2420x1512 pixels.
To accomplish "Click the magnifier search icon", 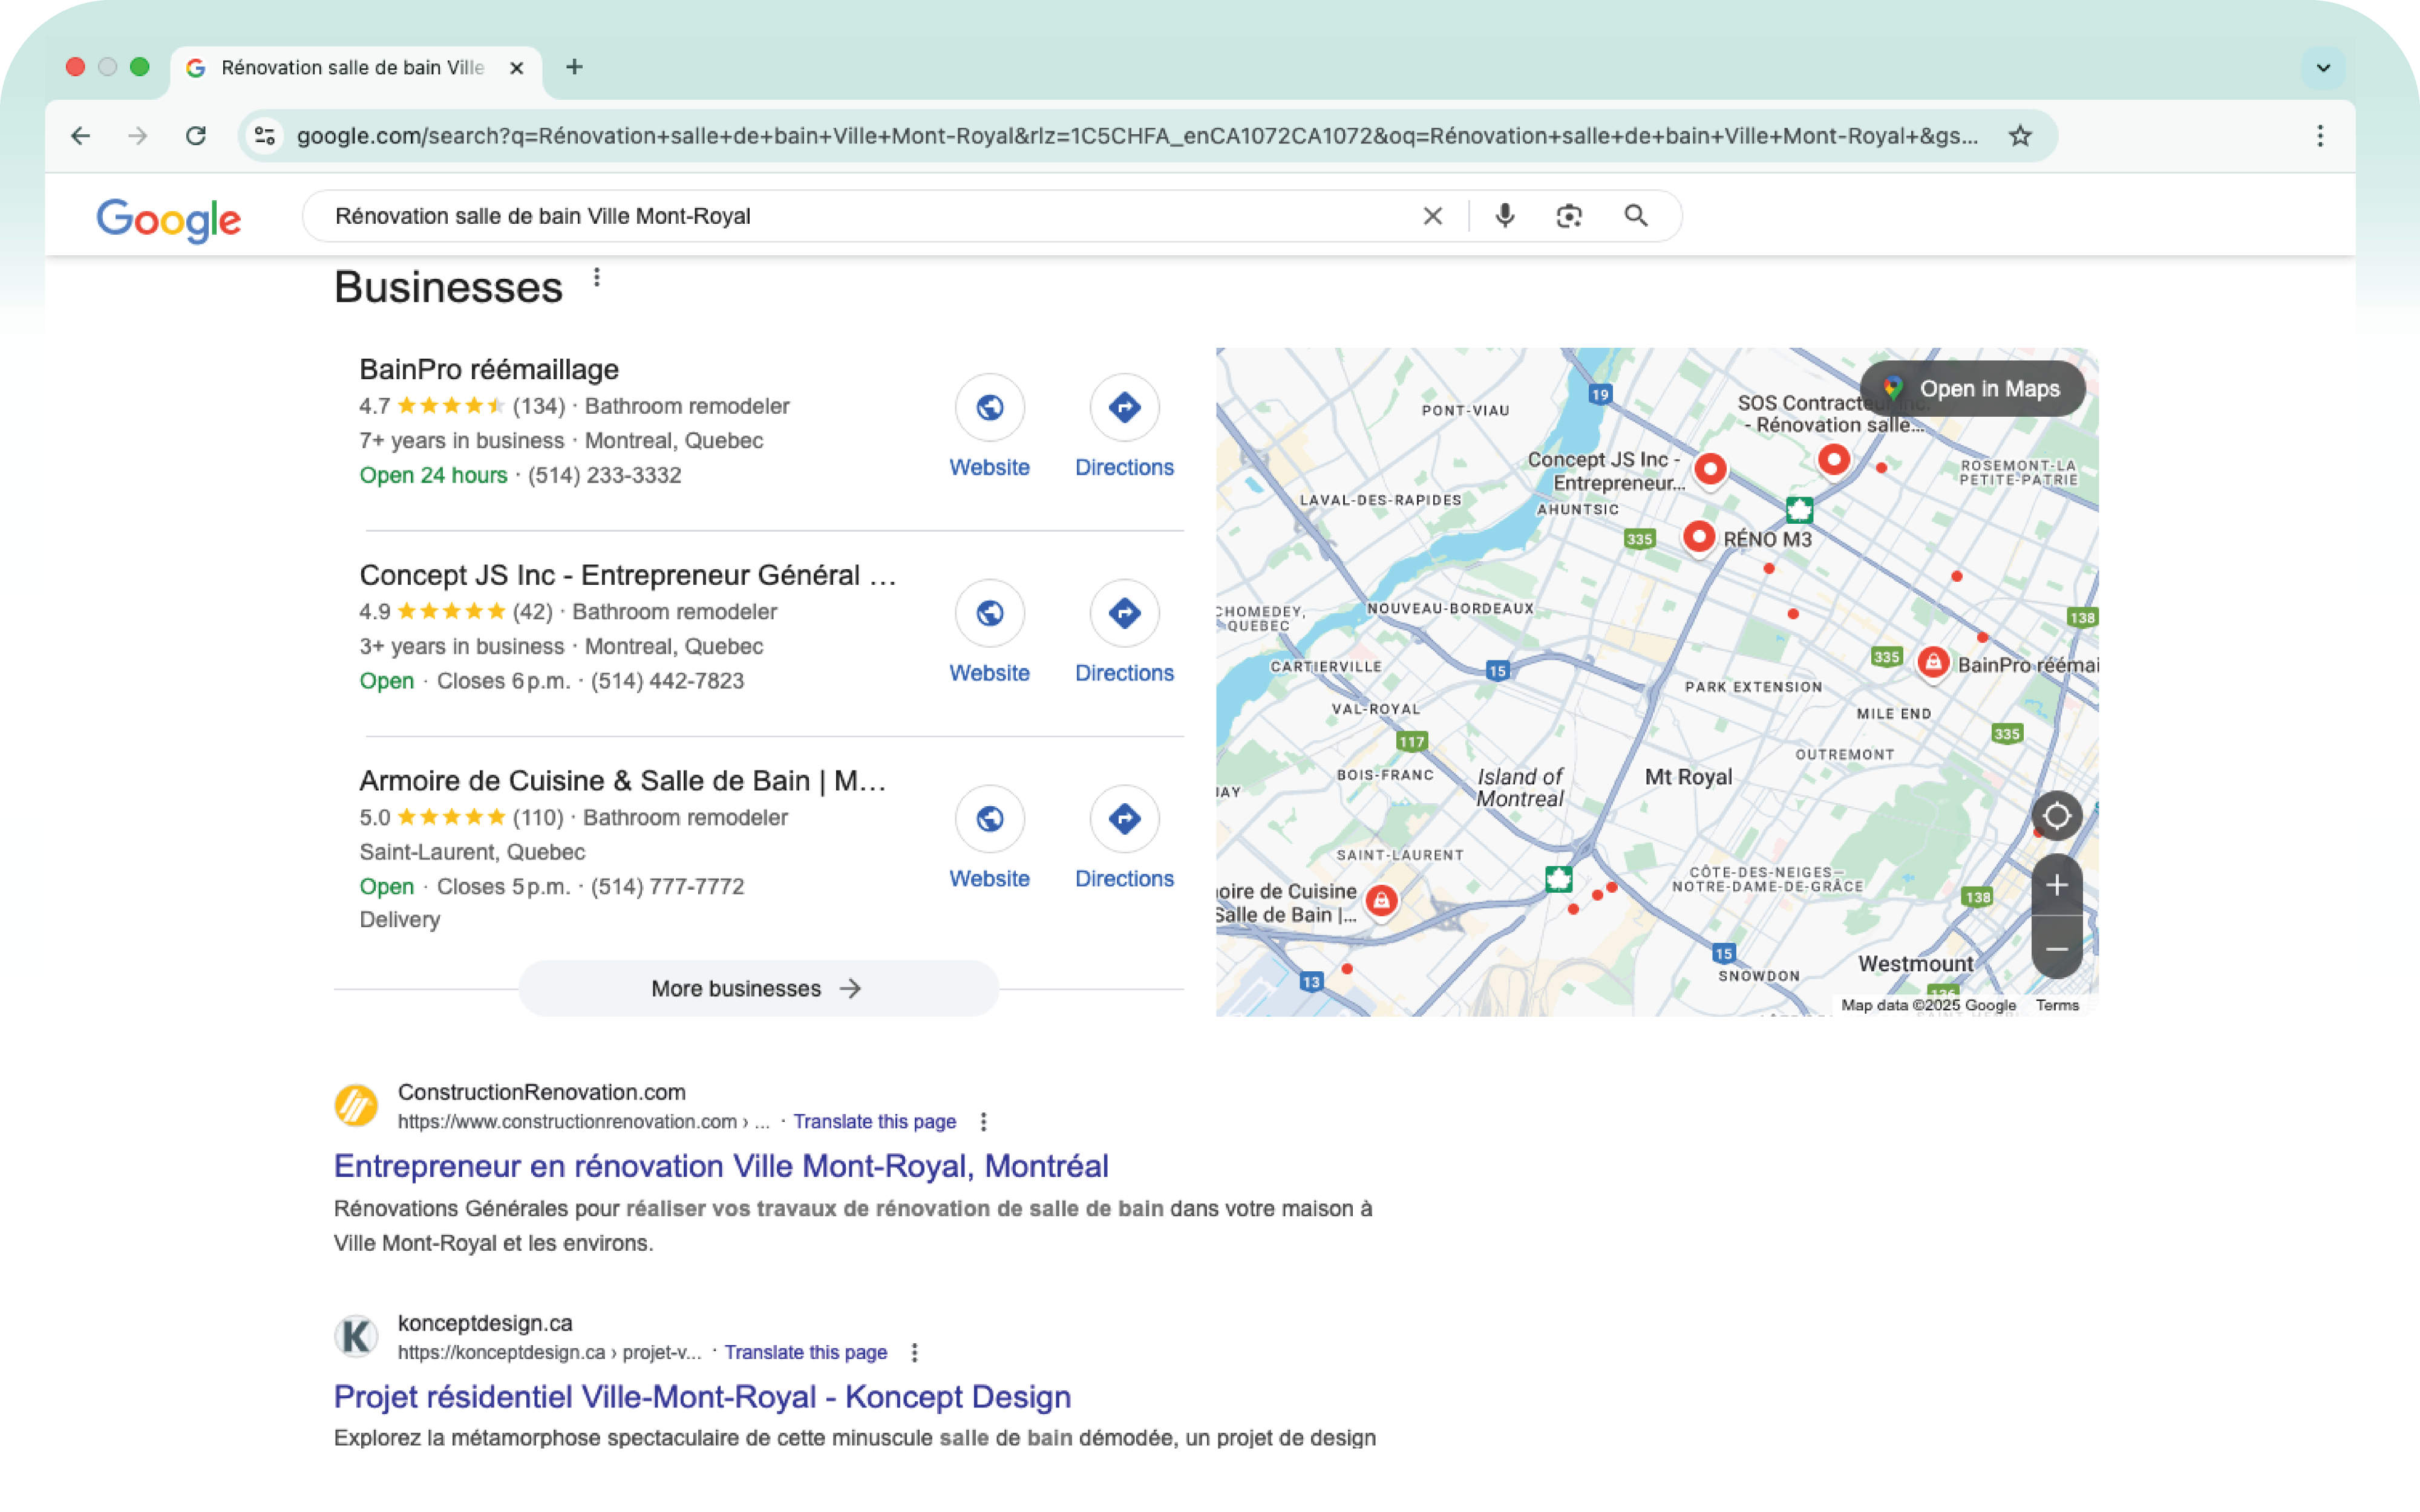I will pyautogui.click(x=1636, y=216).
